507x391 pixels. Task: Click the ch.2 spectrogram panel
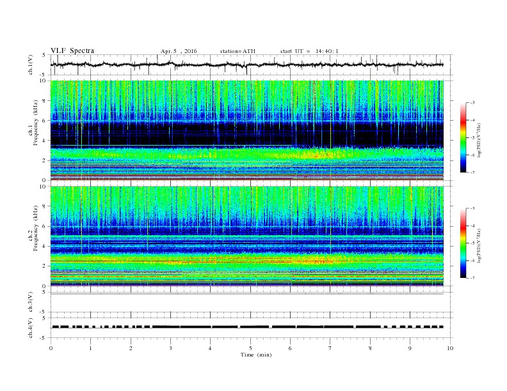(x=247, y=236)
